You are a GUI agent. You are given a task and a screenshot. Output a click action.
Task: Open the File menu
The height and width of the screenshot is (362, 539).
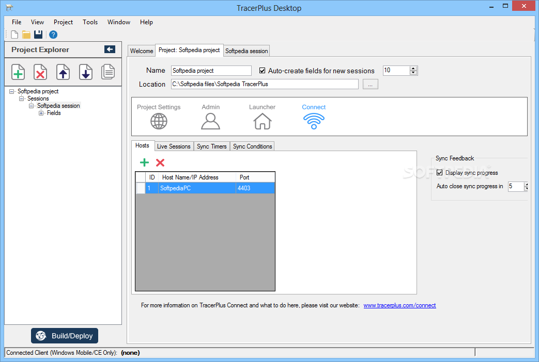(17, 22)
